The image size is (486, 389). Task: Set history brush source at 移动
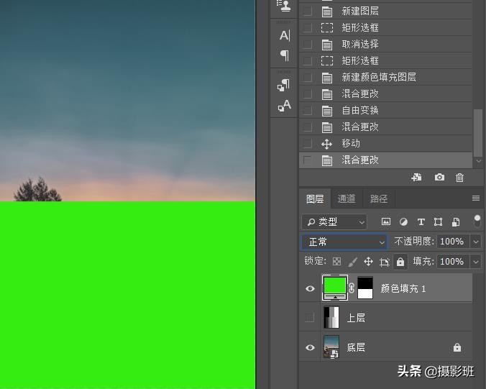coord(307,144)
